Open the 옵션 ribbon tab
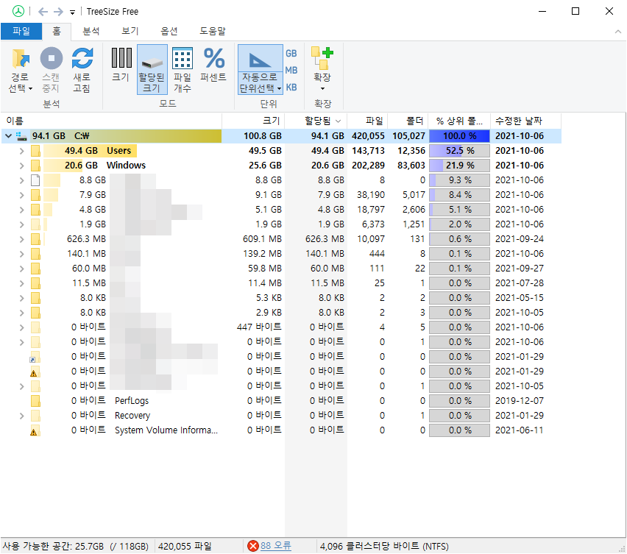The height and width of the screenshot is (554, 627). point(169,31)
